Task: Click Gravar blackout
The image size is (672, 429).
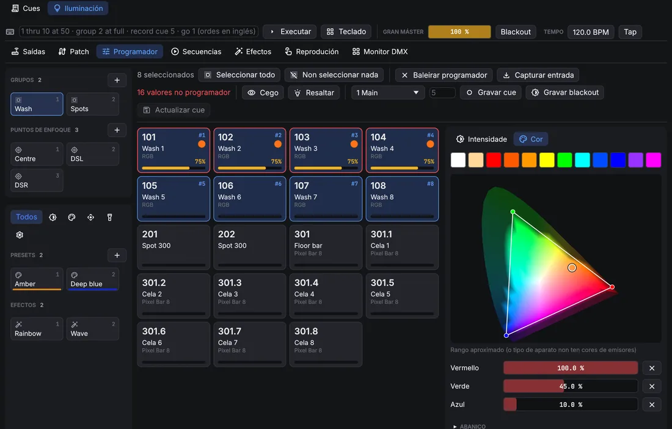Action: tap(565, 92)
